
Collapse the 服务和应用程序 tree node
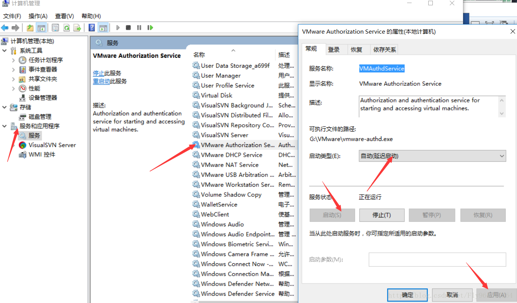[x=5, y=126]
